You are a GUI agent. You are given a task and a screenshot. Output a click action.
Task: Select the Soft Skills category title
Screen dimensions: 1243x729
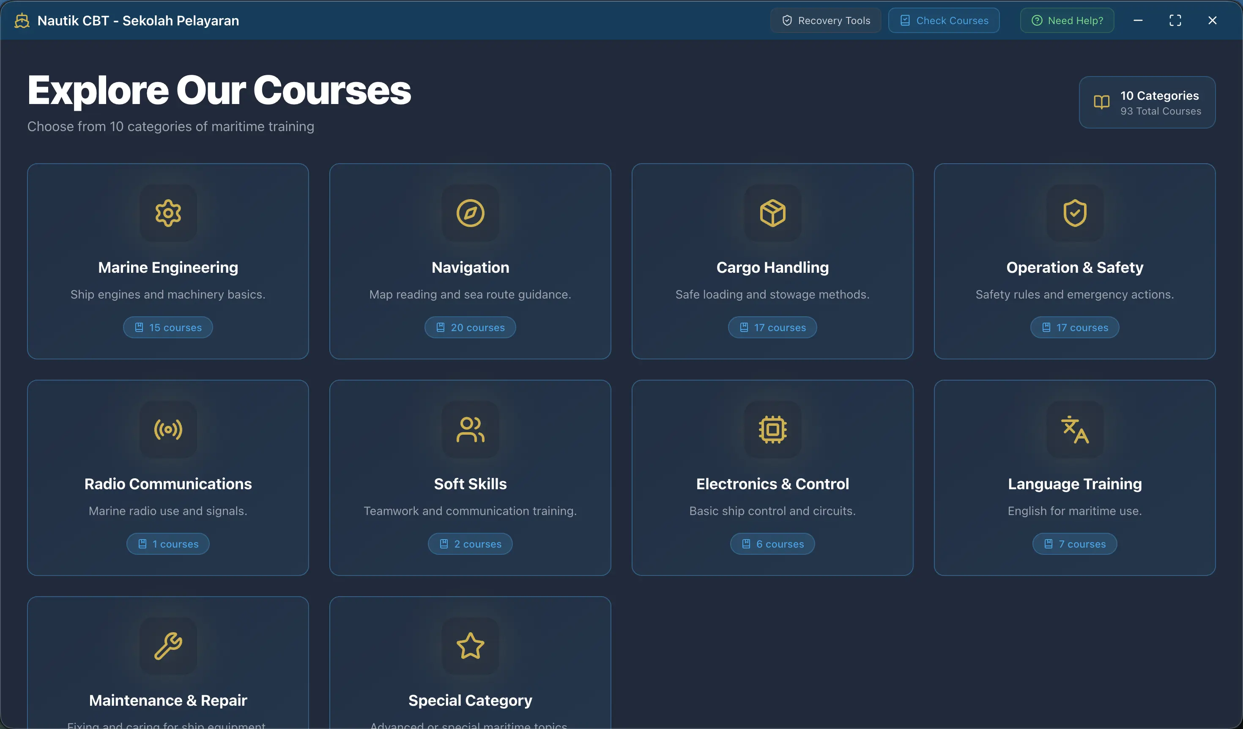pyautogui.click(x=470, y=484)
